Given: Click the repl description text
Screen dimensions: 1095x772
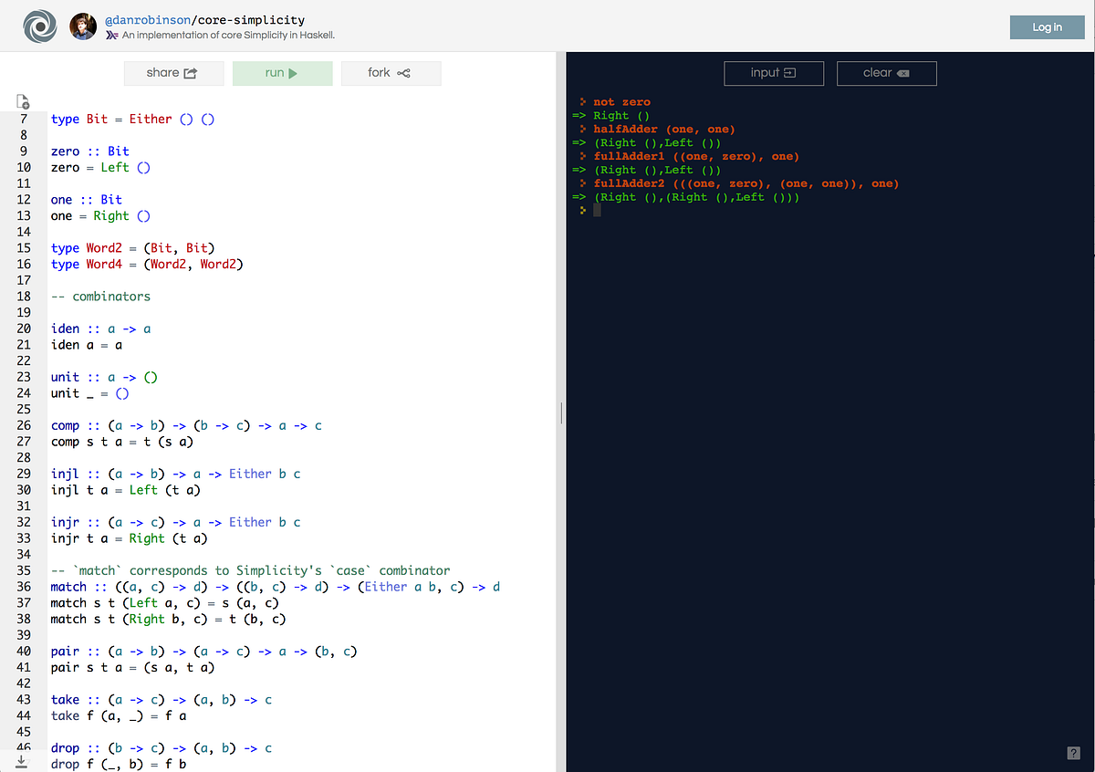Looking at the screenshot, I should pos(228,35).
